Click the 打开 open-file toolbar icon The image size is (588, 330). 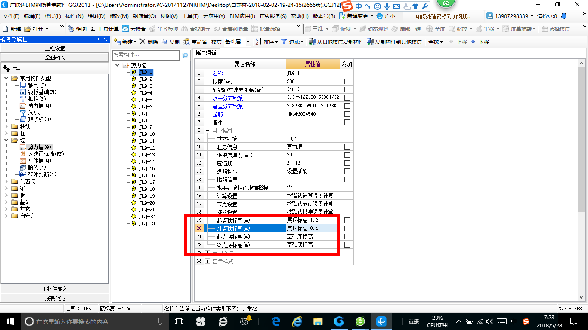tap(28, 29)
